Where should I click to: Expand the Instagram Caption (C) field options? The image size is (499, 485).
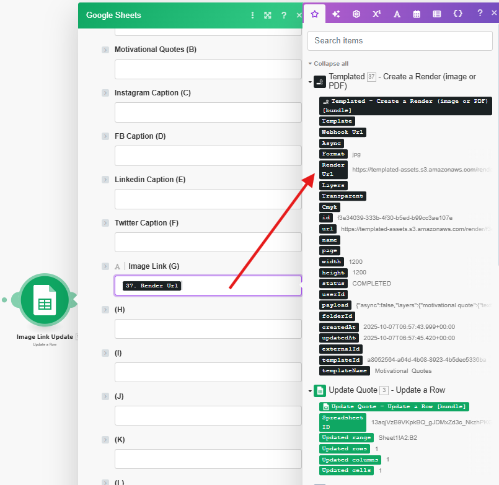tap(105, 93)
